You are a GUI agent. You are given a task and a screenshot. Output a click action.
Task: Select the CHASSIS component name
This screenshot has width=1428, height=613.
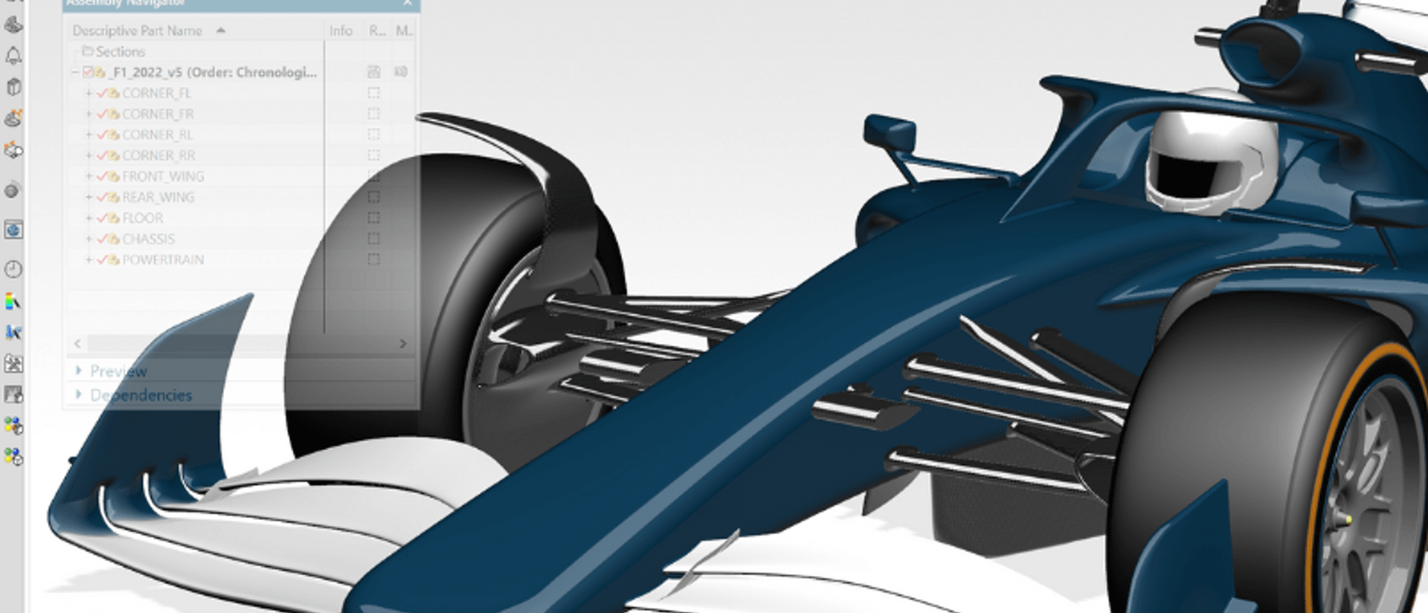[x=149, y=239]
